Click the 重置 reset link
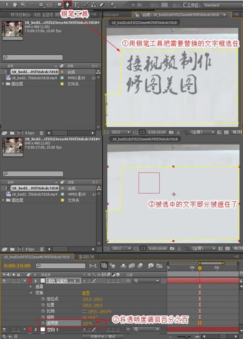Image resolution: width=243 pixels, height=339 pixels. point(86,293)
